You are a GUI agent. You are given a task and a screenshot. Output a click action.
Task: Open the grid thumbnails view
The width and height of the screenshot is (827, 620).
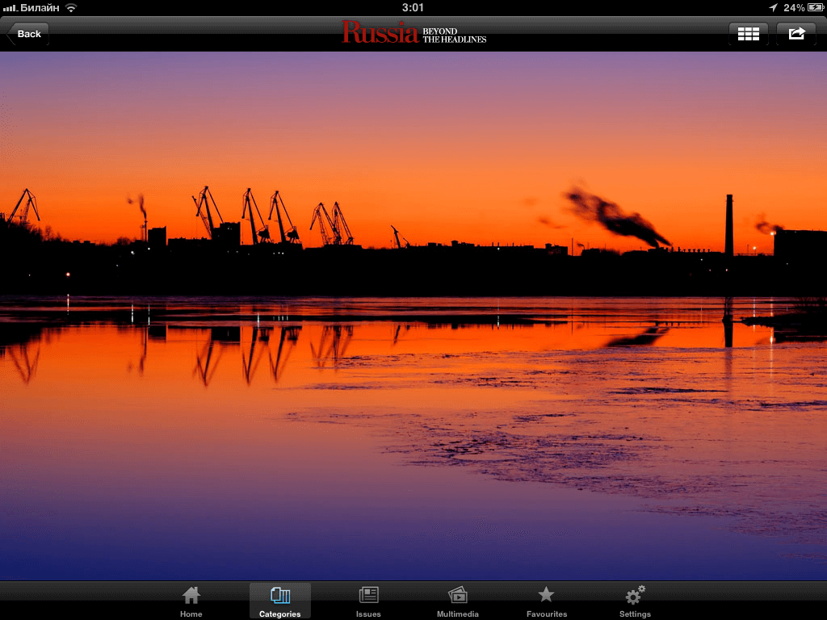pos(748,34)
